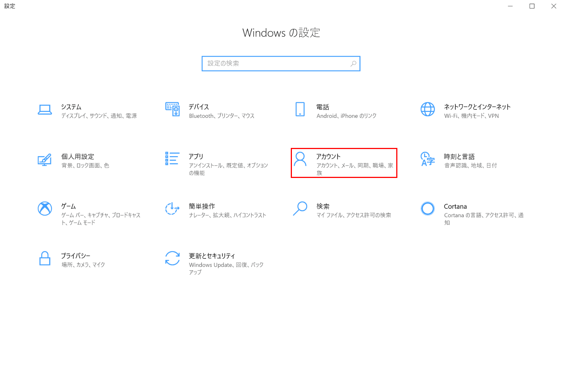Click 'アンインストール、既定値、オプションの機能' text
This screenshot has height=380, width=563.
point(228,169)
